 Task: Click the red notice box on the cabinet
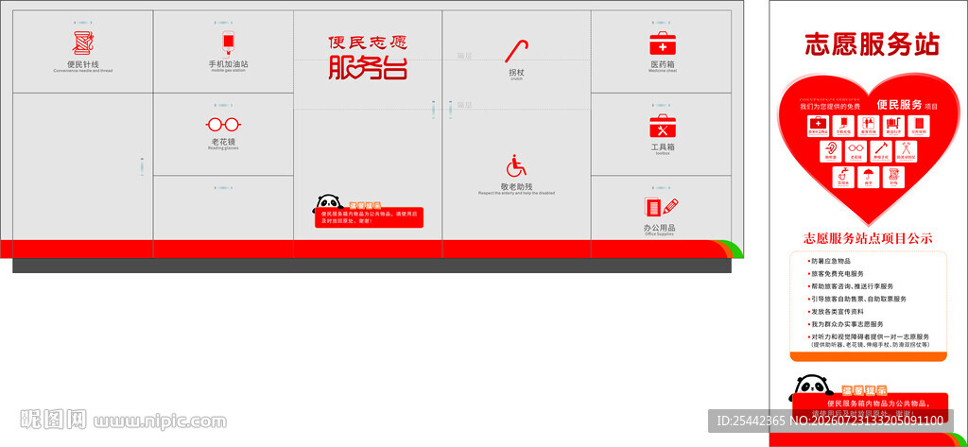[370, 217]
